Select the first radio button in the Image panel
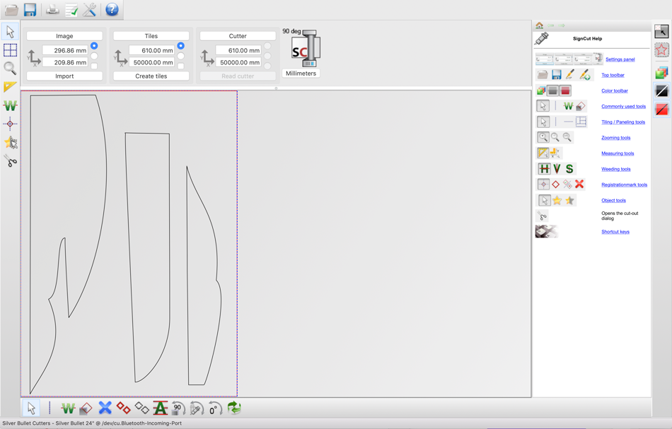Image resolution: width=672 pixels, height=429 pixels. pos(94,46)
